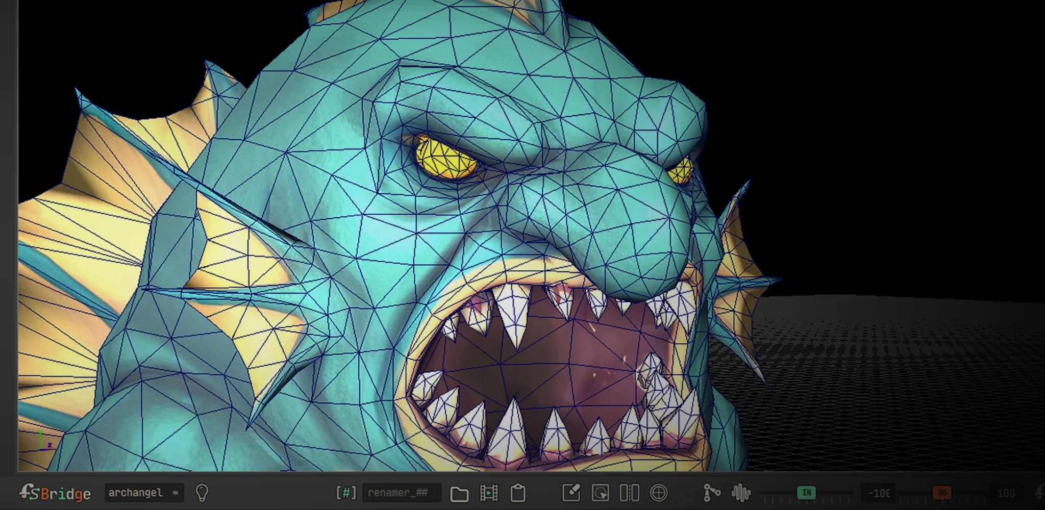Click the audio waveform icon

[x=741, y=493]
